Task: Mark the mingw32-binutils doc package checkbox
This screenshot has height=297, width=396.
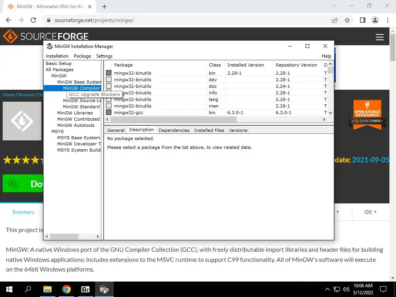Action: (109, 86)
